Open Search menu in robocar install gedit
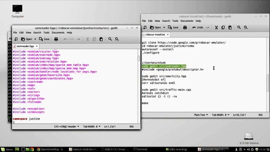 tap(166, 21)
